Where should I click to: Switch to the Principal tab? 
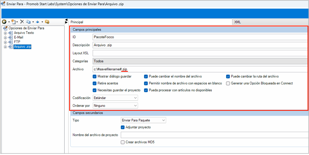[151, 22]
